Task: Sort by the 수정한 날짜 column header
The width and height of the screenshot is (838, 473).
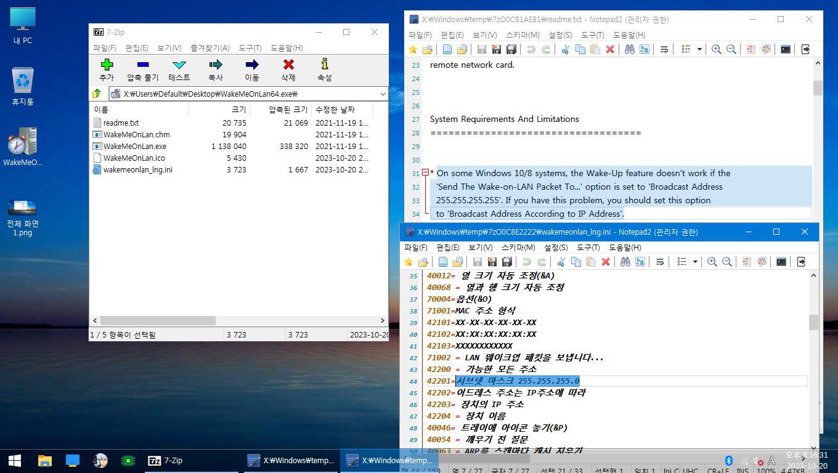Action: (x=342, y=110)
